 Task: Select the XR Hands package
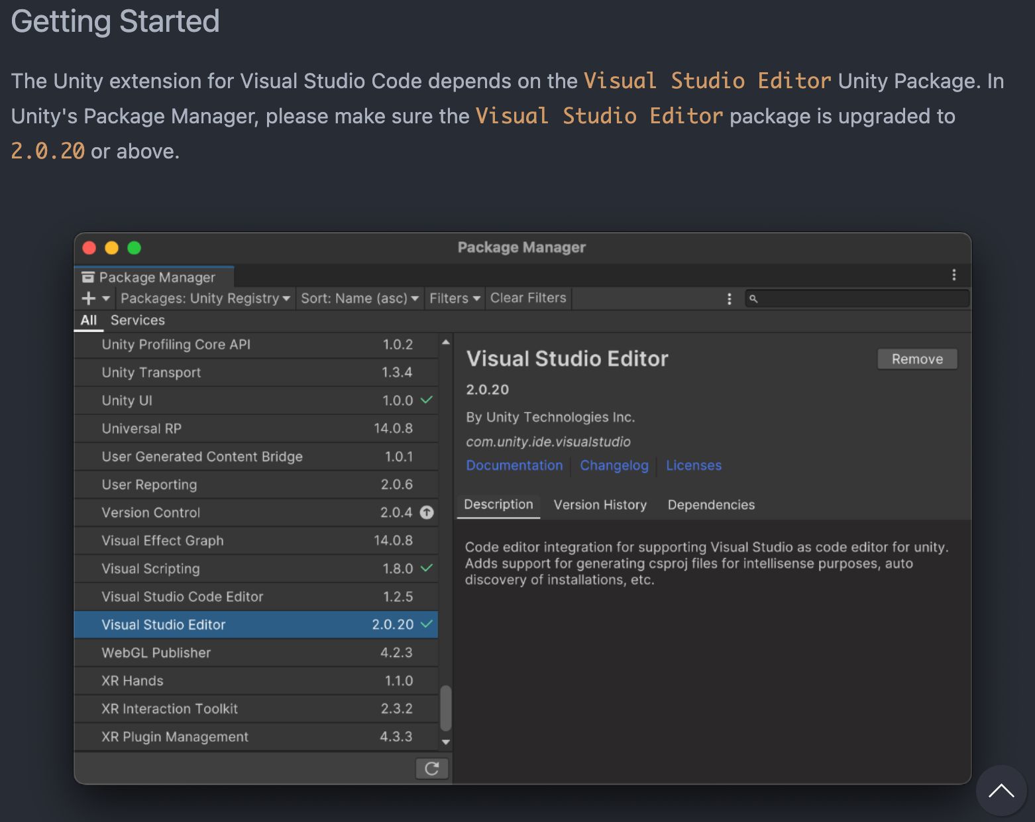256,681
